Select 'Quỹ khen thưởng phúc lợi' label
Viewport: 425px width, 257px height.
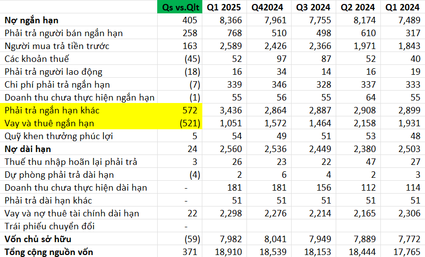[x=59, y=136]
